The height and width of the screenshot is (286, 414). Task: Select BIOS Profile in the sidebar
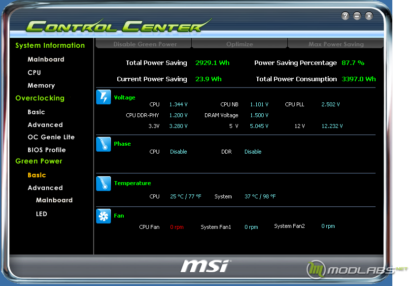pos(47,150)
